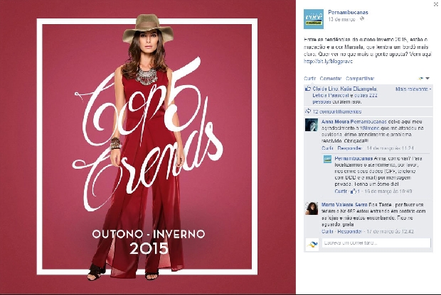
Task: Open Marta Valente Serra's profile avatar
Action: [x=312, y=208]
